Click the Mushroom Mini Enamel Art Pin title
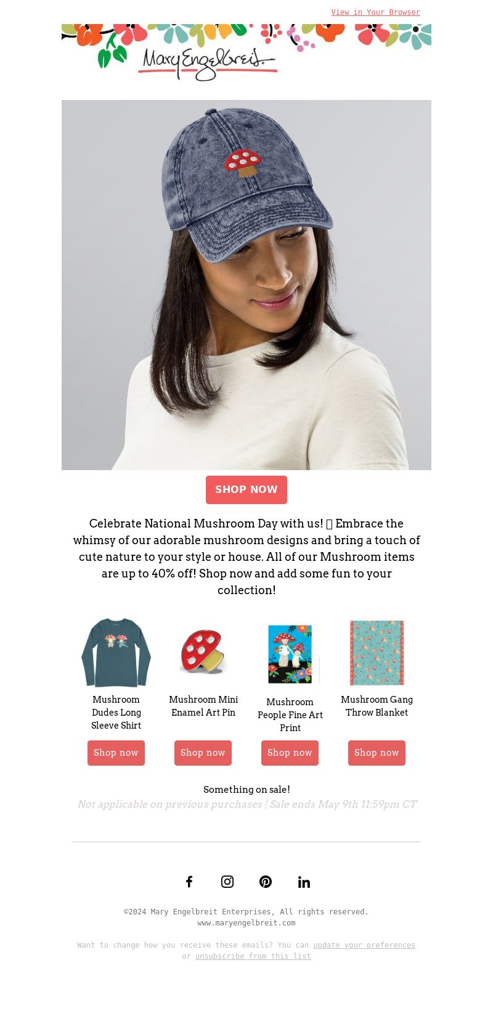The image size is (493, 1010). click(x=203, y=706)
